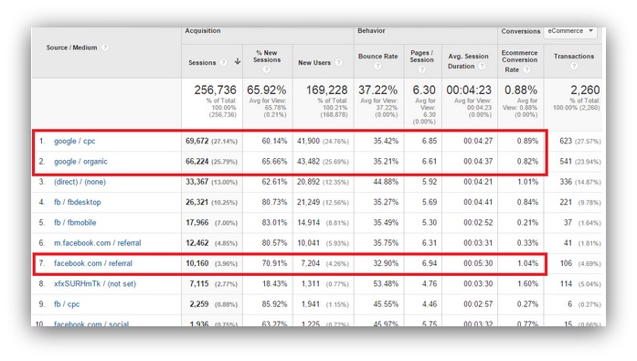Open help icon under Transactions header

573,66
